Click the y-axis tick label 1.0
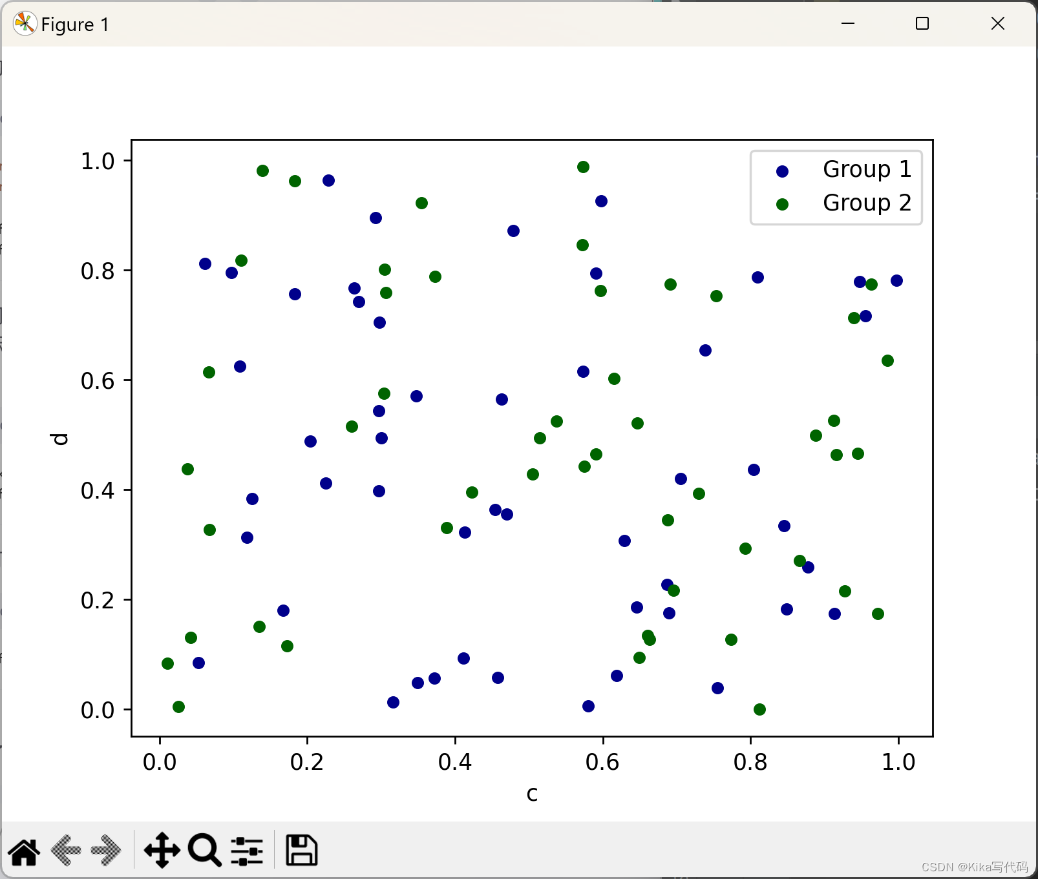The image size is (1038, 879). 98,161
